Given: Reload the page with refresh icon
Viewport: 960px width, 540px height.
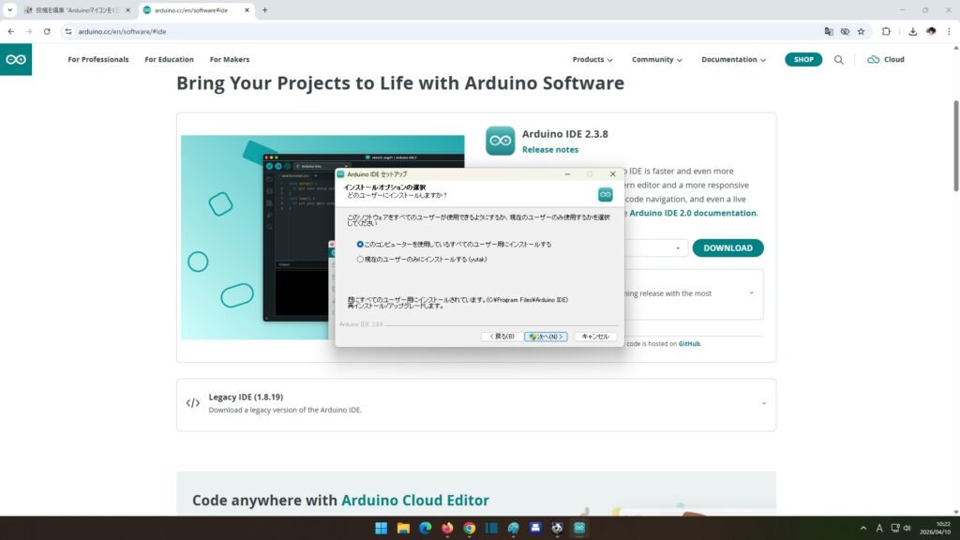Looking at the screenshot, I should pyautogui.click(x=47, y=31).
